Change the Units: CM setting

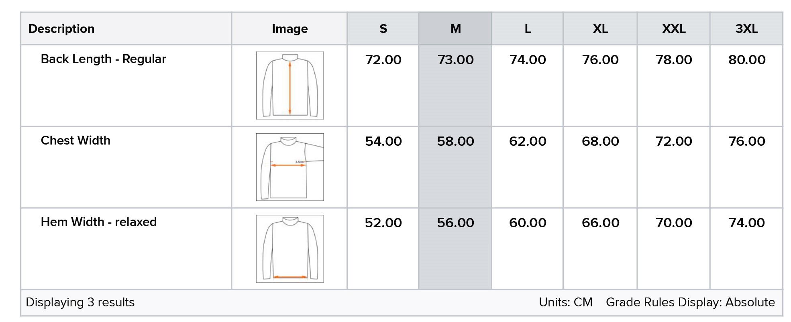[x=565, y=302]
